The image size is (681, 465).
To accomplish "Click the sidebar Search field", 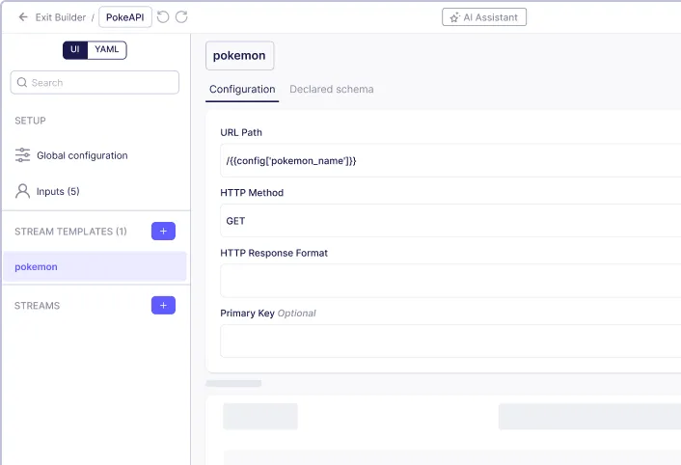I will [x=95, y=83].
